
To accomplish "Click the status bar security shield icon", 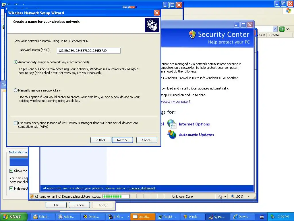I will pos(32,196).
